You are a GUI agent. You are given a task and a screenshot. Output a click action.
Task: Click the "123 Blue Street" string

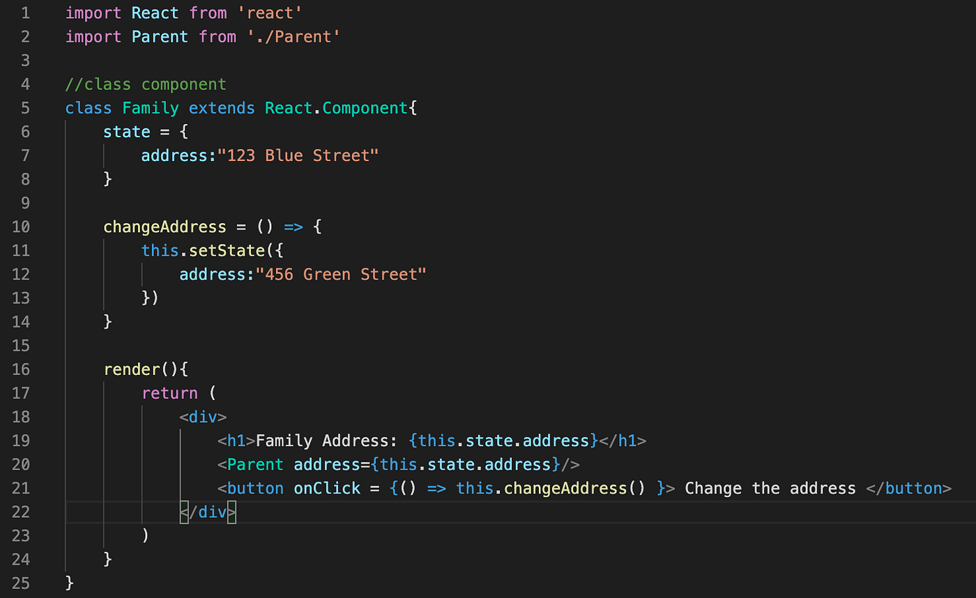pos(298,155)
